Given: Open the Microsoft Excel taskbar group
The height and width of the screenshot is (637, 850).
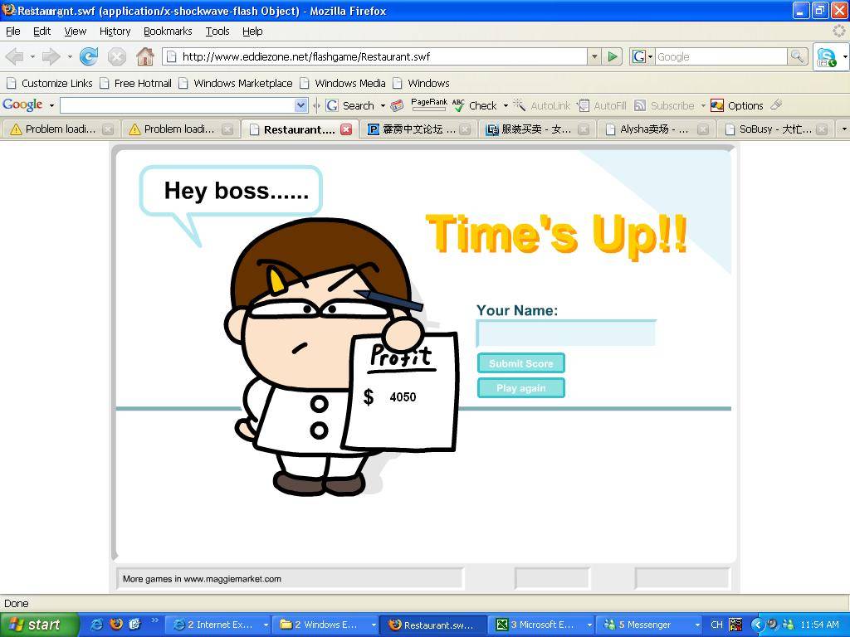Looking at the screenshot, I should (541, 625).
